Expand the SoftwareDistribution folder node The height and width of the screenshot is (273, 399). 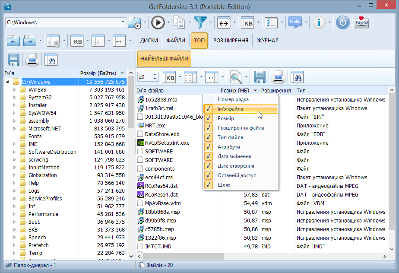point(14,152)
